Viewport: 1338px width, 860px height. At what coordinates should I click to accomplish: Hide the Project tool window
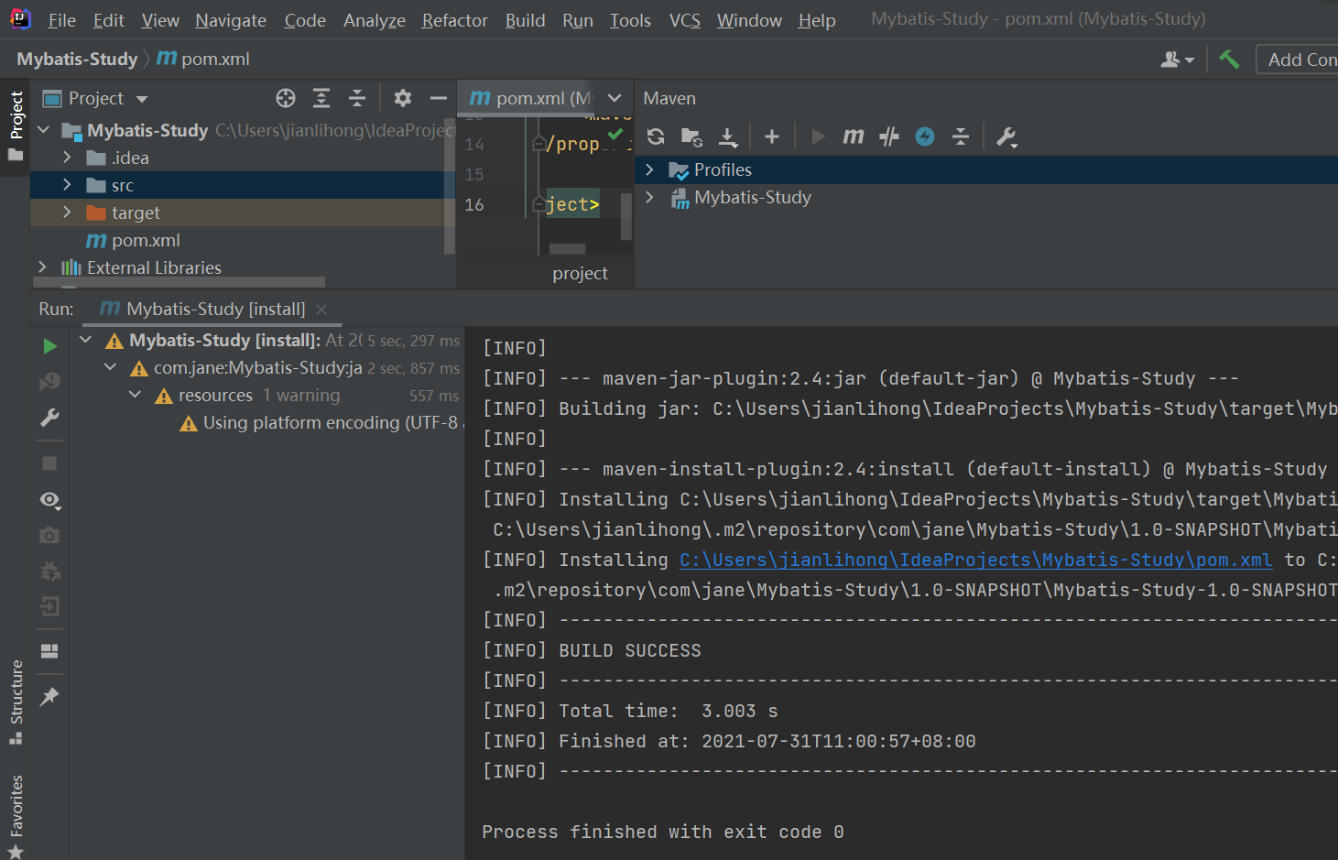(439, 98)
